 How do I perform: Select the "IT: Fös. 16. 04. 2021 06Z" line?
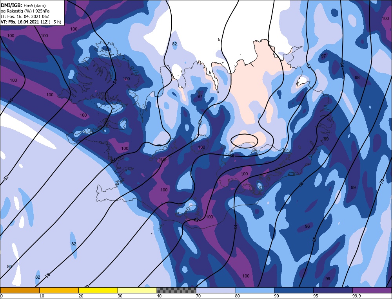[x=25, y=16]
